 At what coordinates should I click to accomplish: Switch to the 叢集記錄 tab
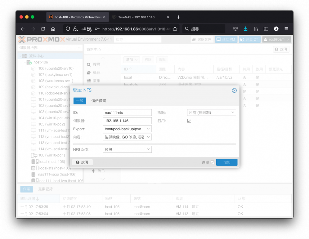pos(45,189)
